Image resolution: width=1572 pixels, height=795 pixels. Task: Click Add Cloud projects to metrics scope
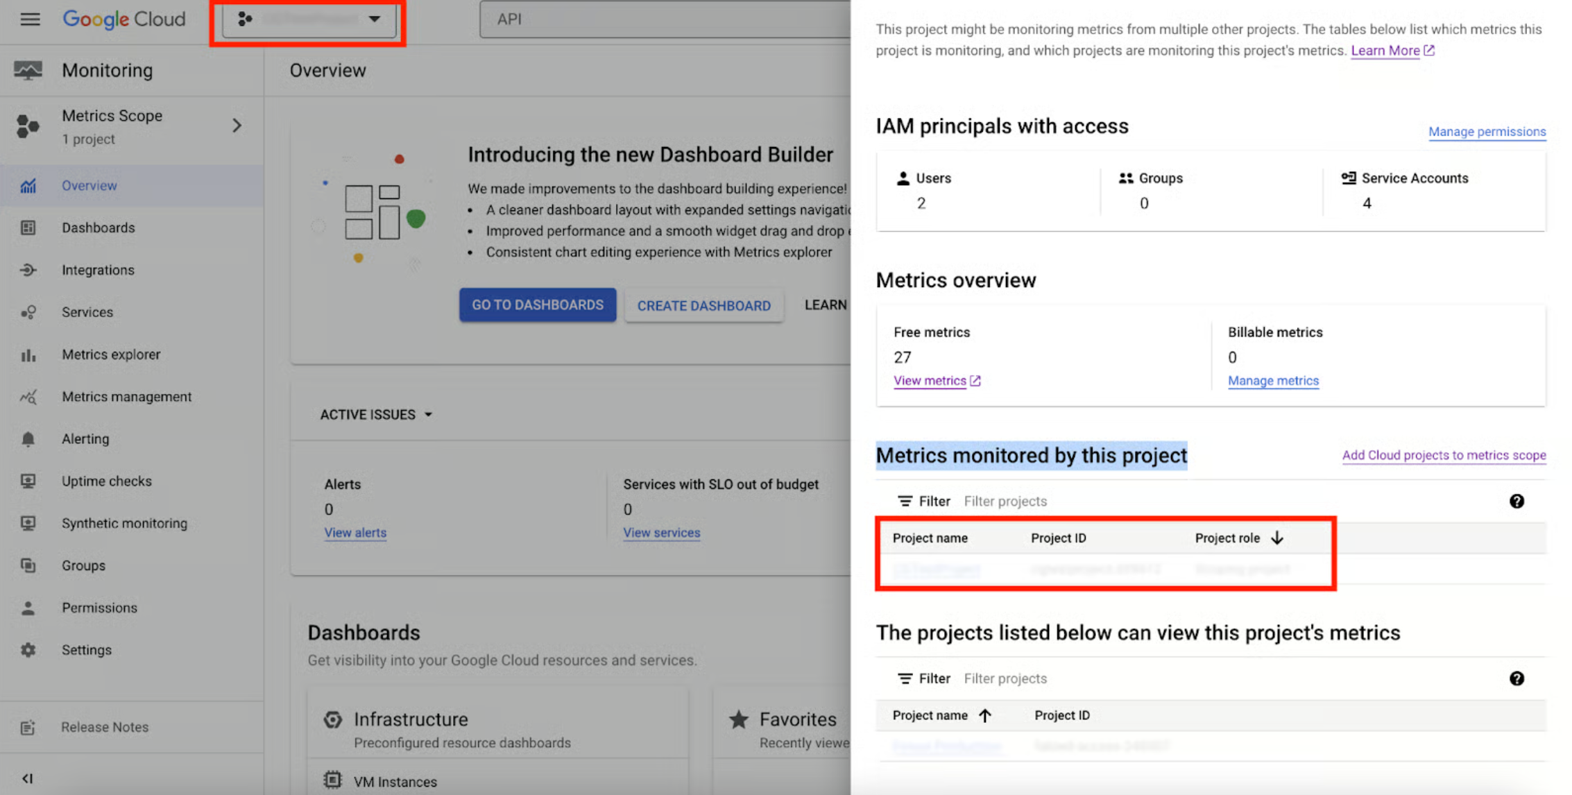pyautogui.click(x=1444, y=455)
